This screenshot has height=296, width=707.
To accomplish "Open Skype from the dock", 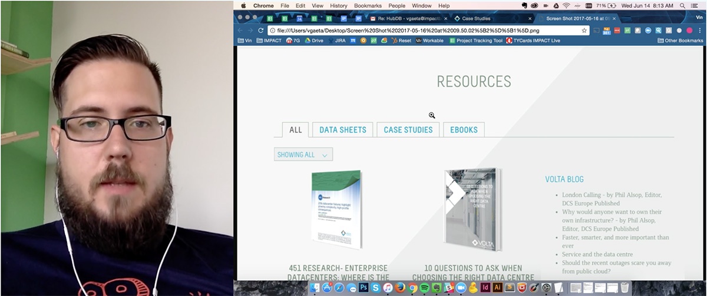I will [375, 288].
